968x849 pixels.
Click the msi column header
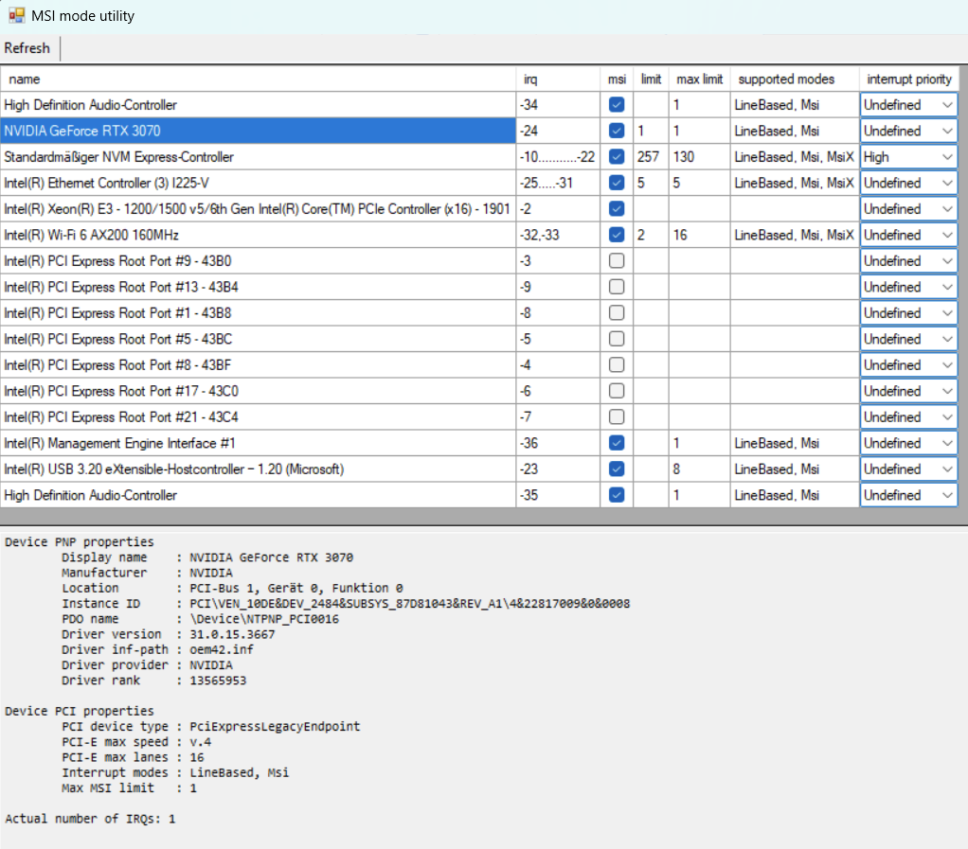point(617,79)
